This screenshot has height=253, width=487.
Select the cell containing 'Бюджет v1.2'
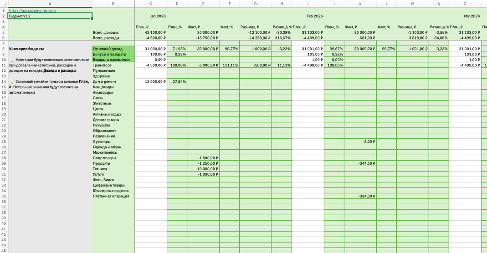50,16
